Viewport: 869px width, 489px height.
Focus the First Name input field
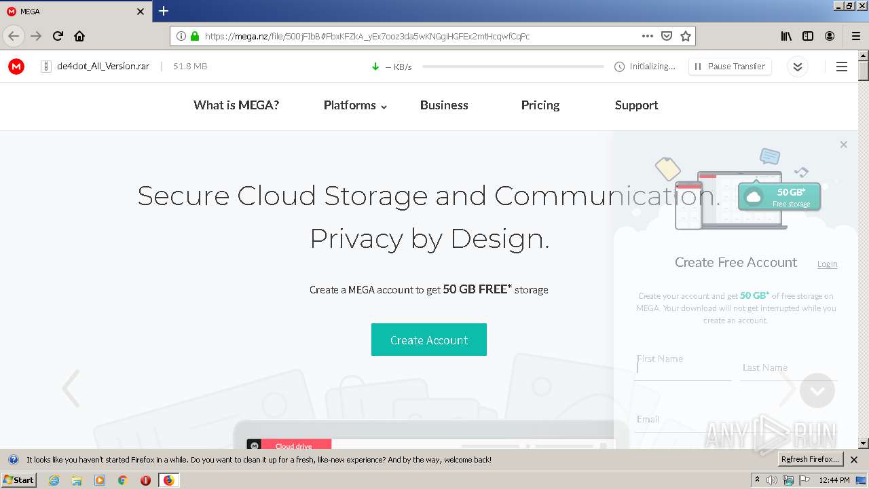point(683,367)
